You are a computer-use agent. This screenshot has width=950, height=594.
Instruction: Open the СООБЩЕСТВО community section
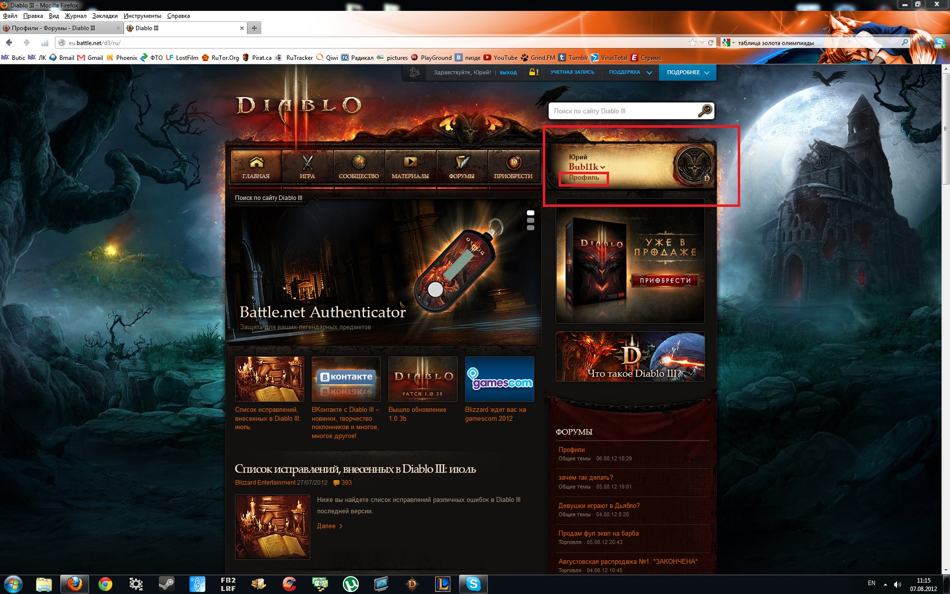click(359, 166)
